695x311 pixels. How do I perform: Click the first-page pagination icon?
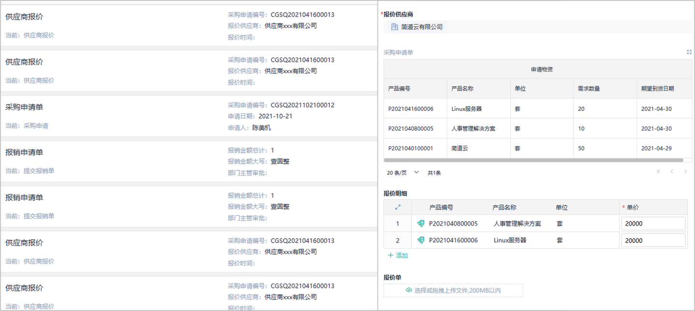658,171
